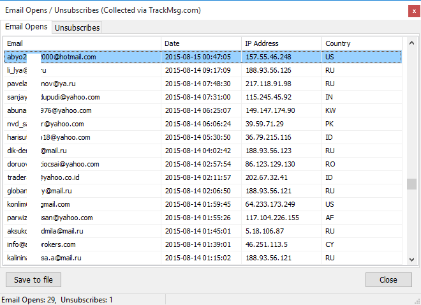This screenshot has width=421, height=305.
Task: Click country code IN
Action: 329,97
